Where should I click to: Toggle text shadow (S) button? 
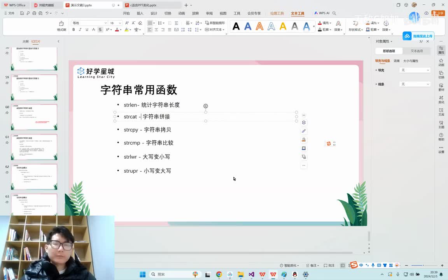[100, 30]
